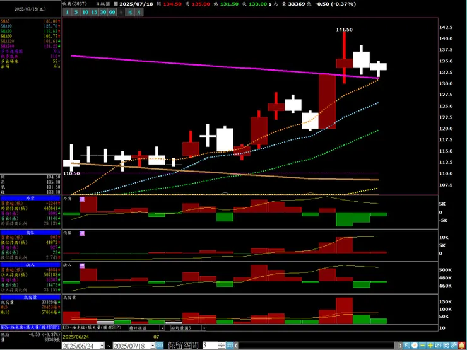The image size is (467, 350).
Task: Select the KEN-極光線+爆大量 blue indicator header
Action: click(x=30, y=327)
